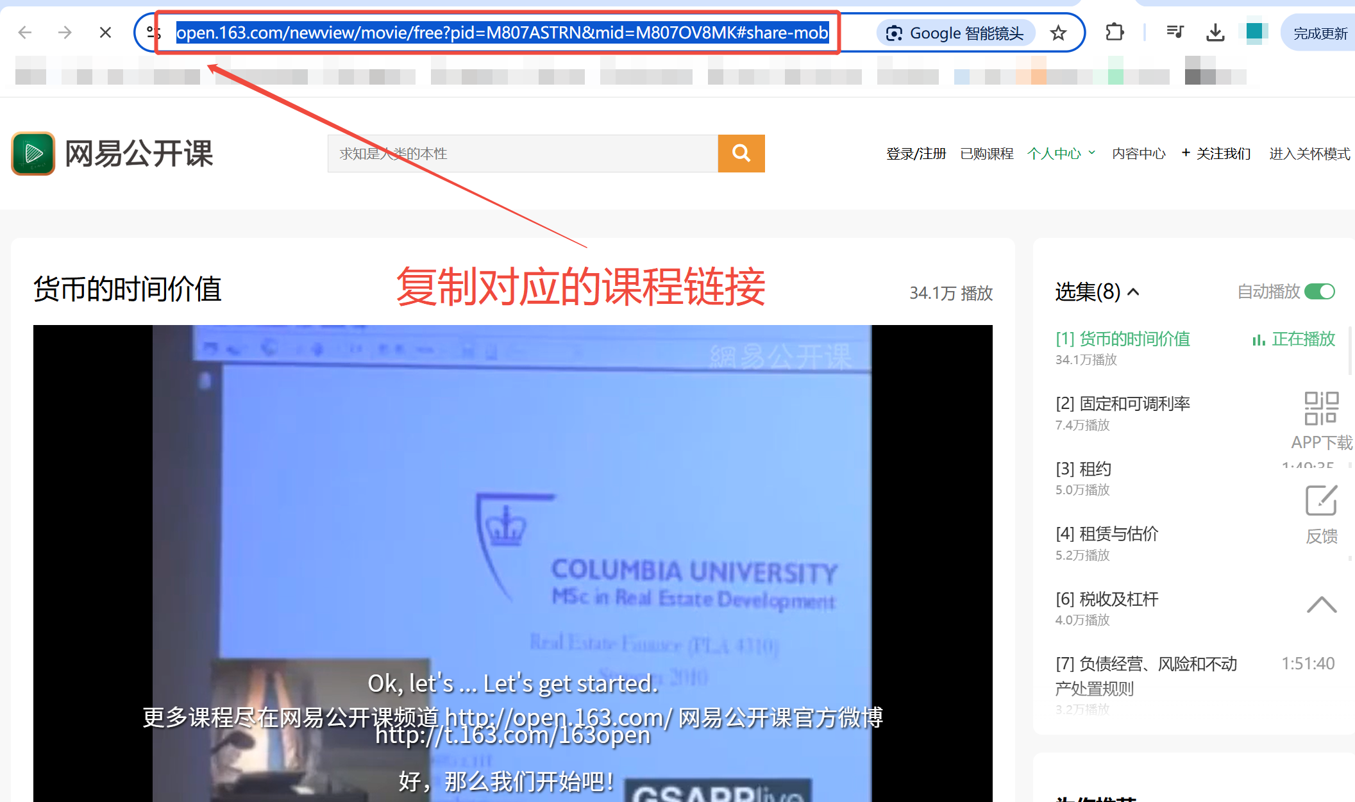
Task: Open the browser downloads icon
Action: (x=1215, y=32)
